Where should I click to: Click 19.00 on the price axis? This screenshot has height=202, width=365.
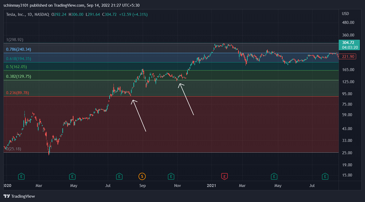[x=347, y=165]
